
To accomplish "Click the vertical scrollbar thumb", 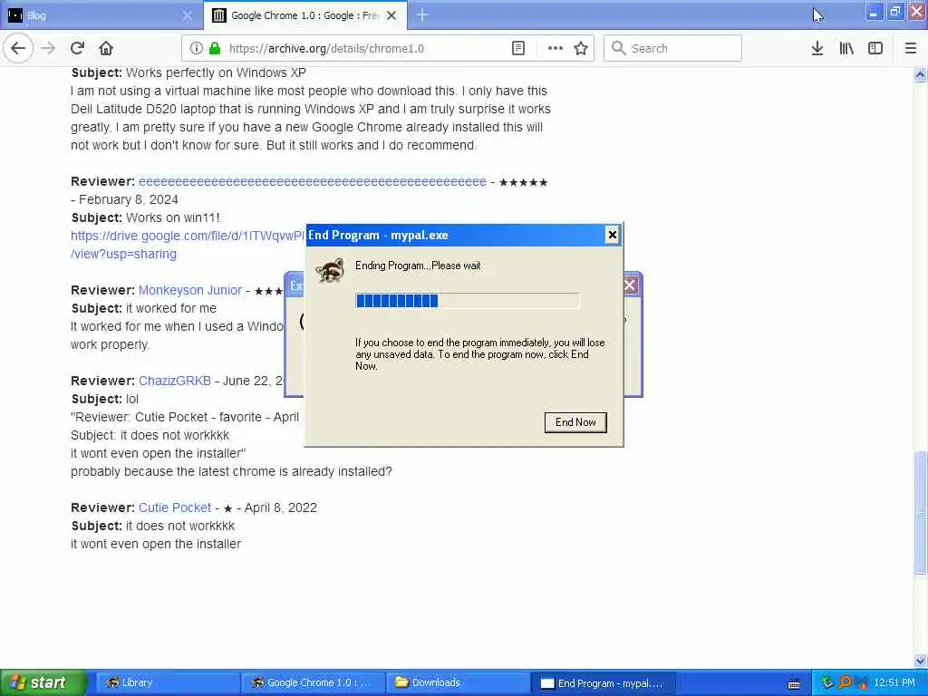I will [x=920, y=513].
